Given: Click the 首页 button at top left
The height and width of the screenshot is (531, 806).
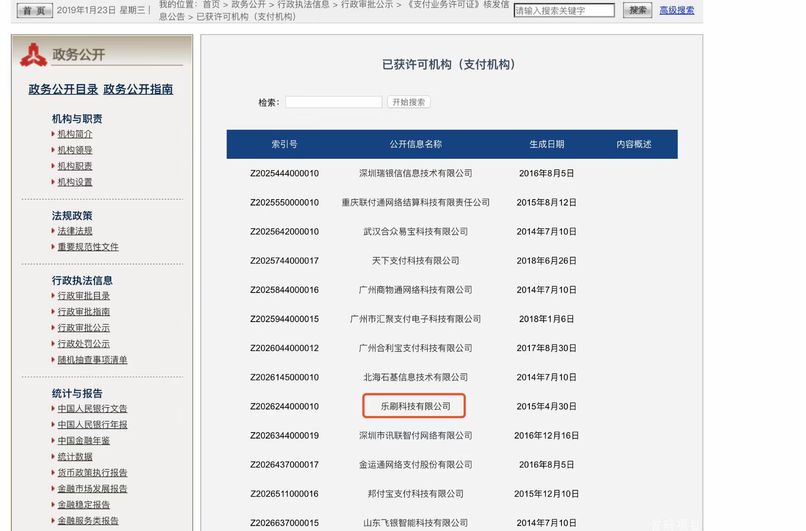Looking at the screenshot, I should click(33, 9).
